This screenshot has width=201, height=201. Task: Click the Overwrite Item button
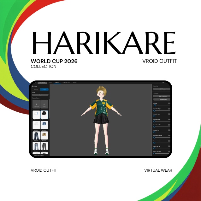coord(162,99)
